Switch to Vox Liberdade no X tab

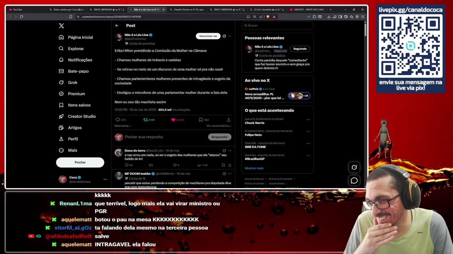pos(267,10)
